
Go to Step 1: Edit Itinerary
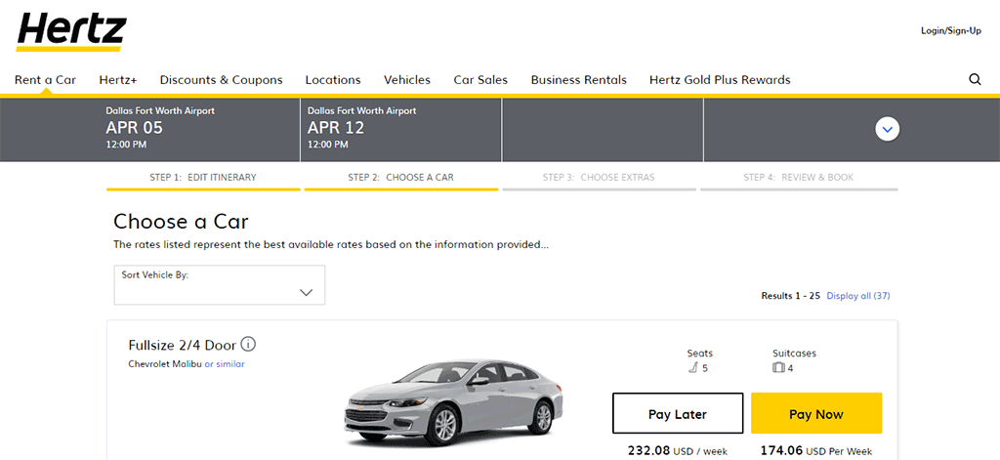coord(203,178)
